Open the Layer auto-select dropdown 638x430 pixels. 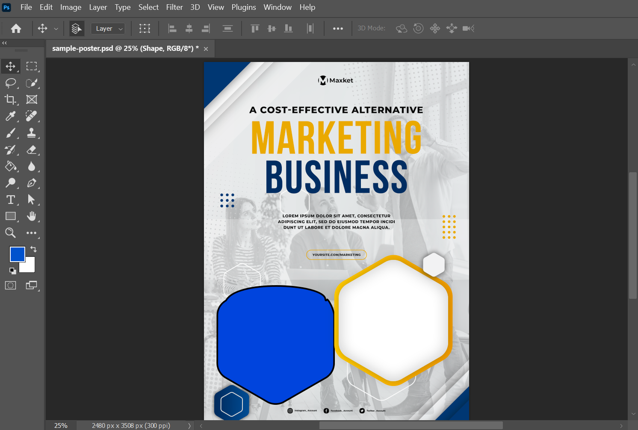[108, 29]
